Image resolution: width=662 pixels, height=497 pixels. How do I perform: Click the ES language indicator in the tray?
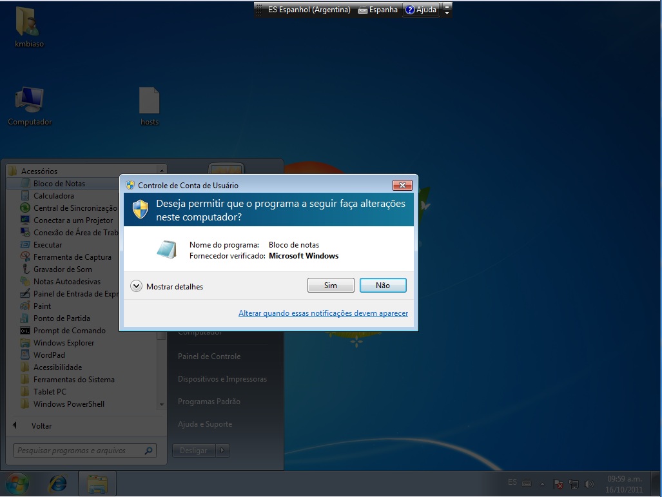coord(512,482)
